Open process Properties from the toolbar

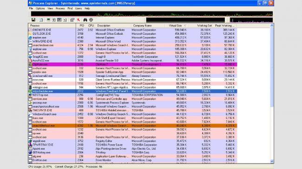click(x=72, y=20)
